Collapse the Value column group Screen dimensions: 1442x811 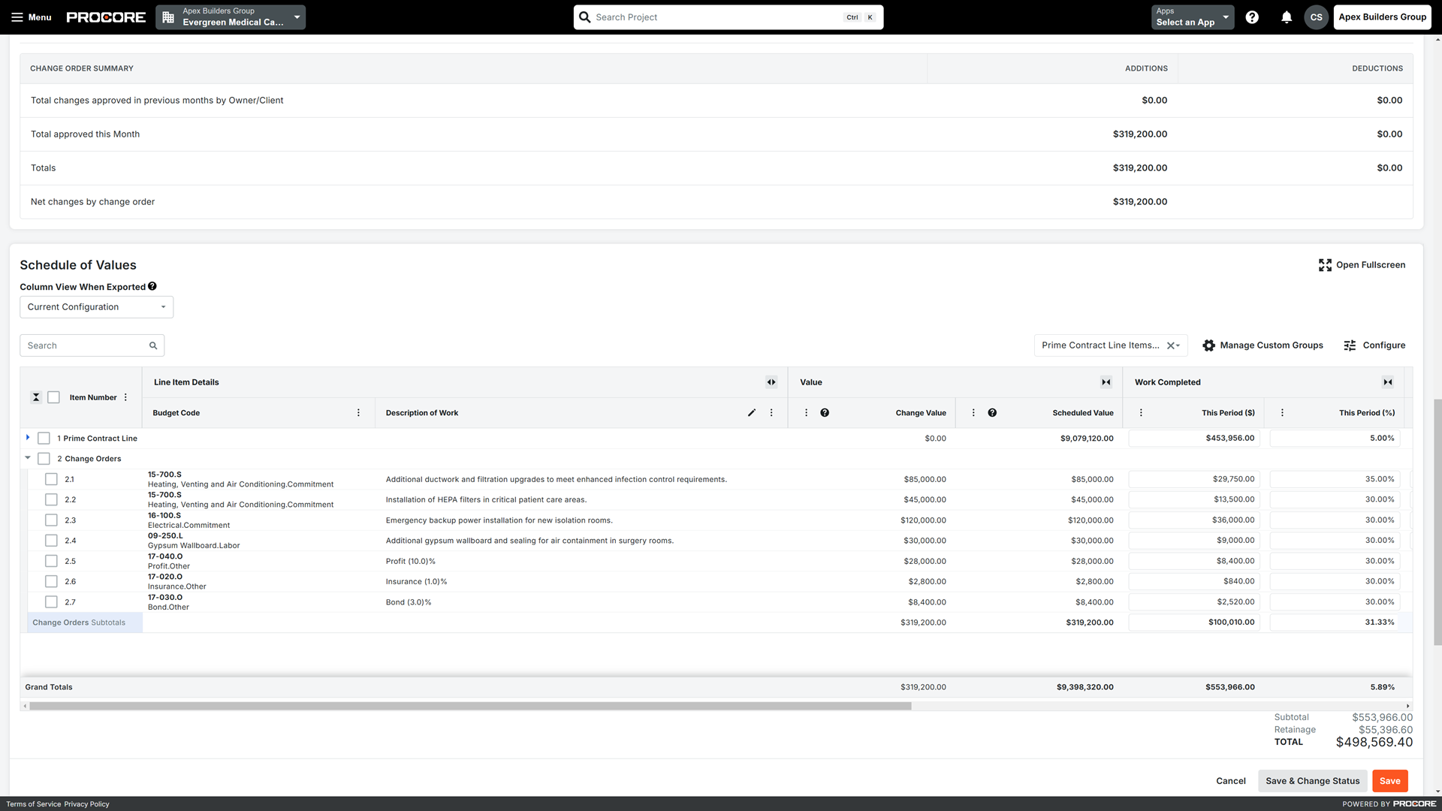(x=1106, y=382)
